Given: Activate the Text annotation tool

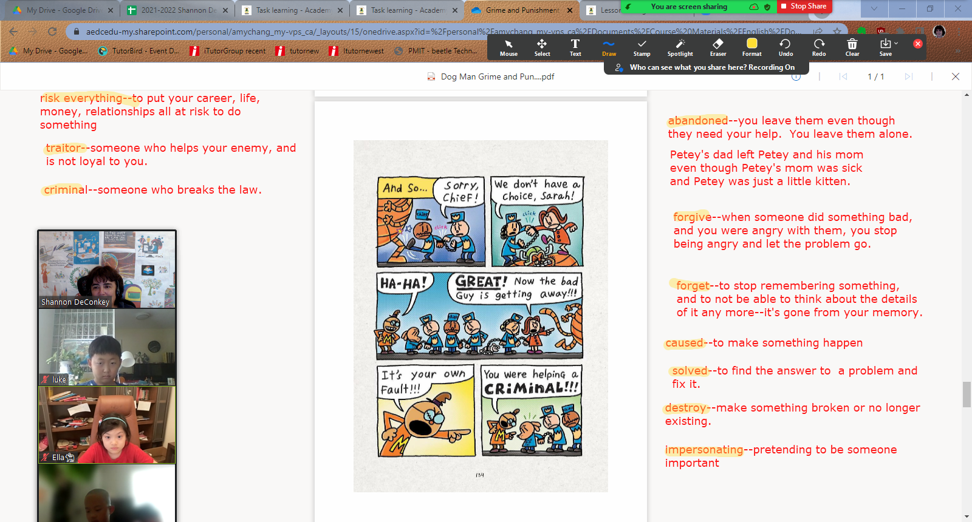Looking at the screenshot, I should tap(575, 47).
